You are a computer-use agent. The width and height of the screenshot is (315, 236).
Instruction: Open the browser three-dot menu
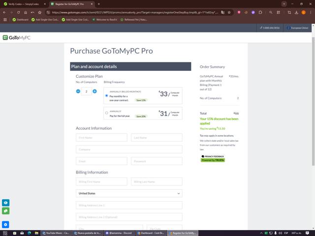point(311,12)
